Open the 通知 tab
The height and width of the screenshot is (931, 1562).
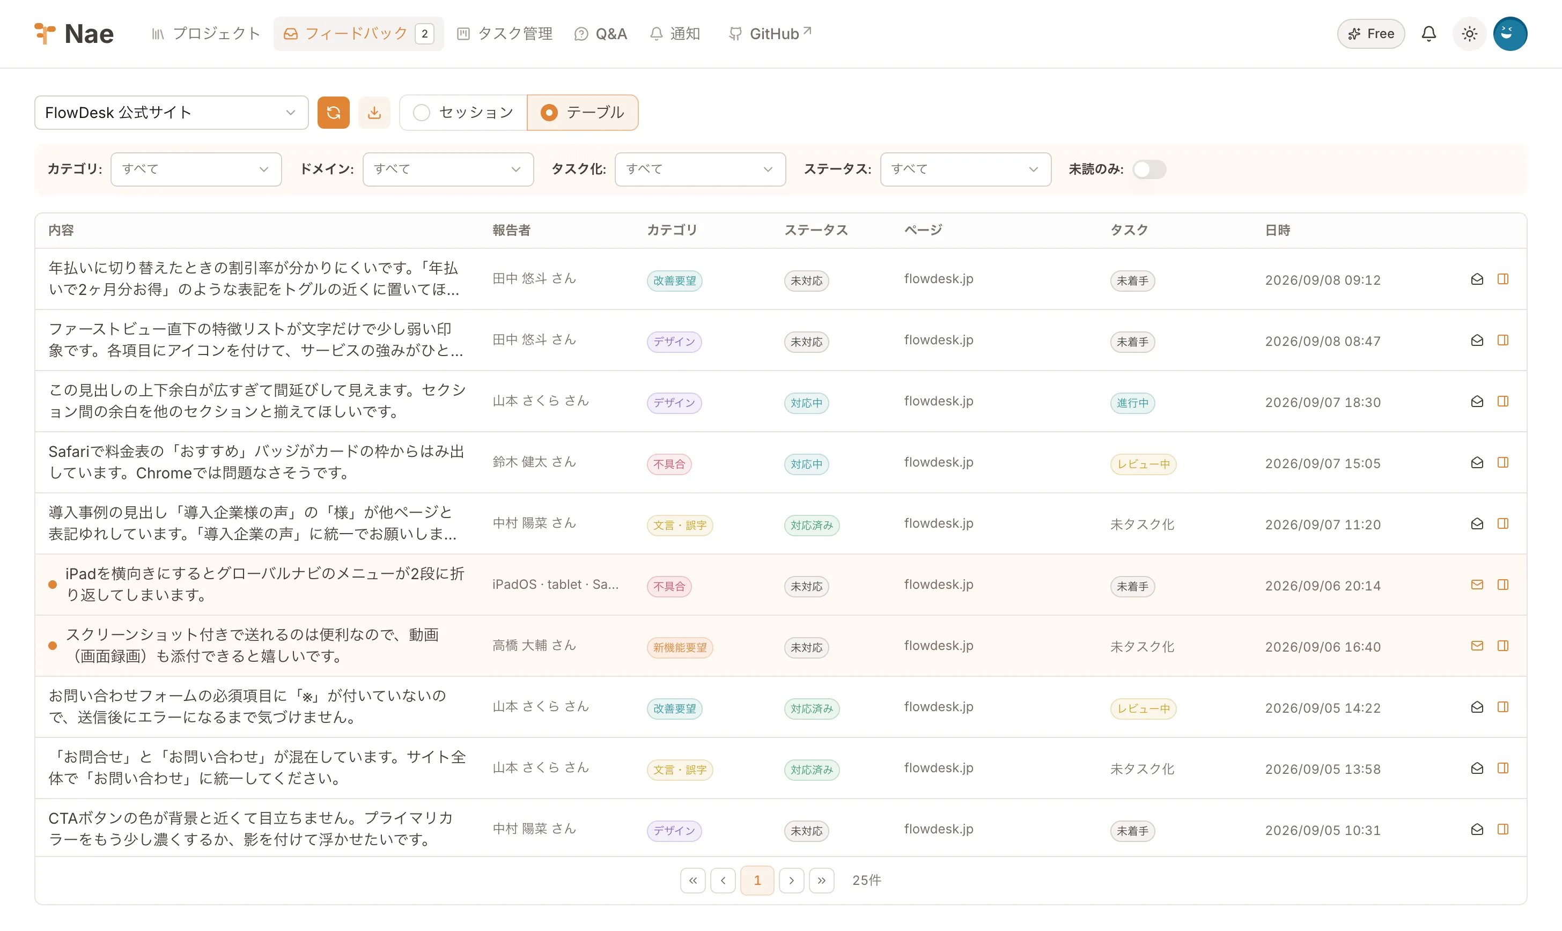tap(675, 34)
